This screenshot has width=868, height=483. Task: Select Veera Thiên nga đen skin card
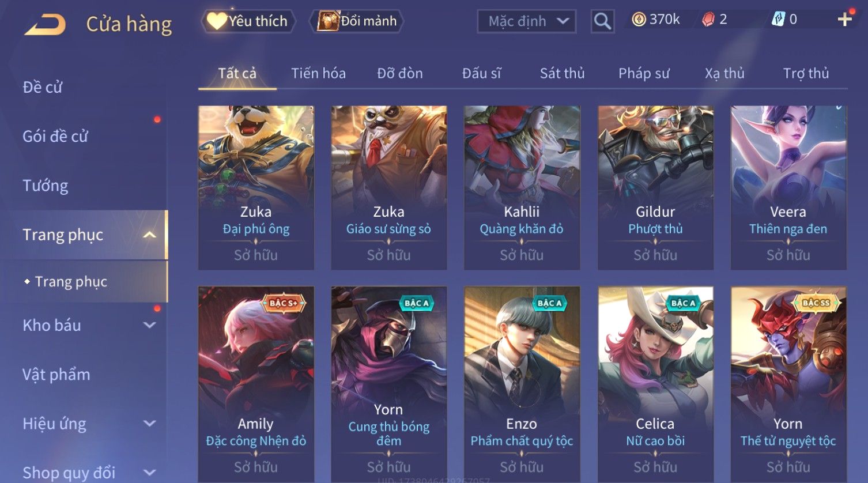tap(788, 187)
